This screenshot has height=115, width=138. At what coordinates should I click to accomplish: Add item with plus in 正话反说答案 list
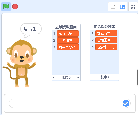92,77
